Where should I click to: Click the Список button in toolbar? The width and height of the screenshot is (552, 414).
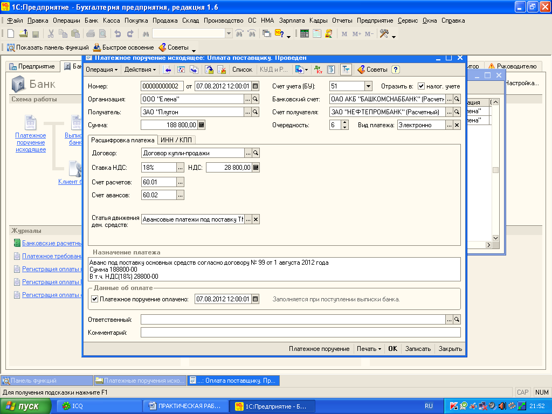[x=242, y=70]
